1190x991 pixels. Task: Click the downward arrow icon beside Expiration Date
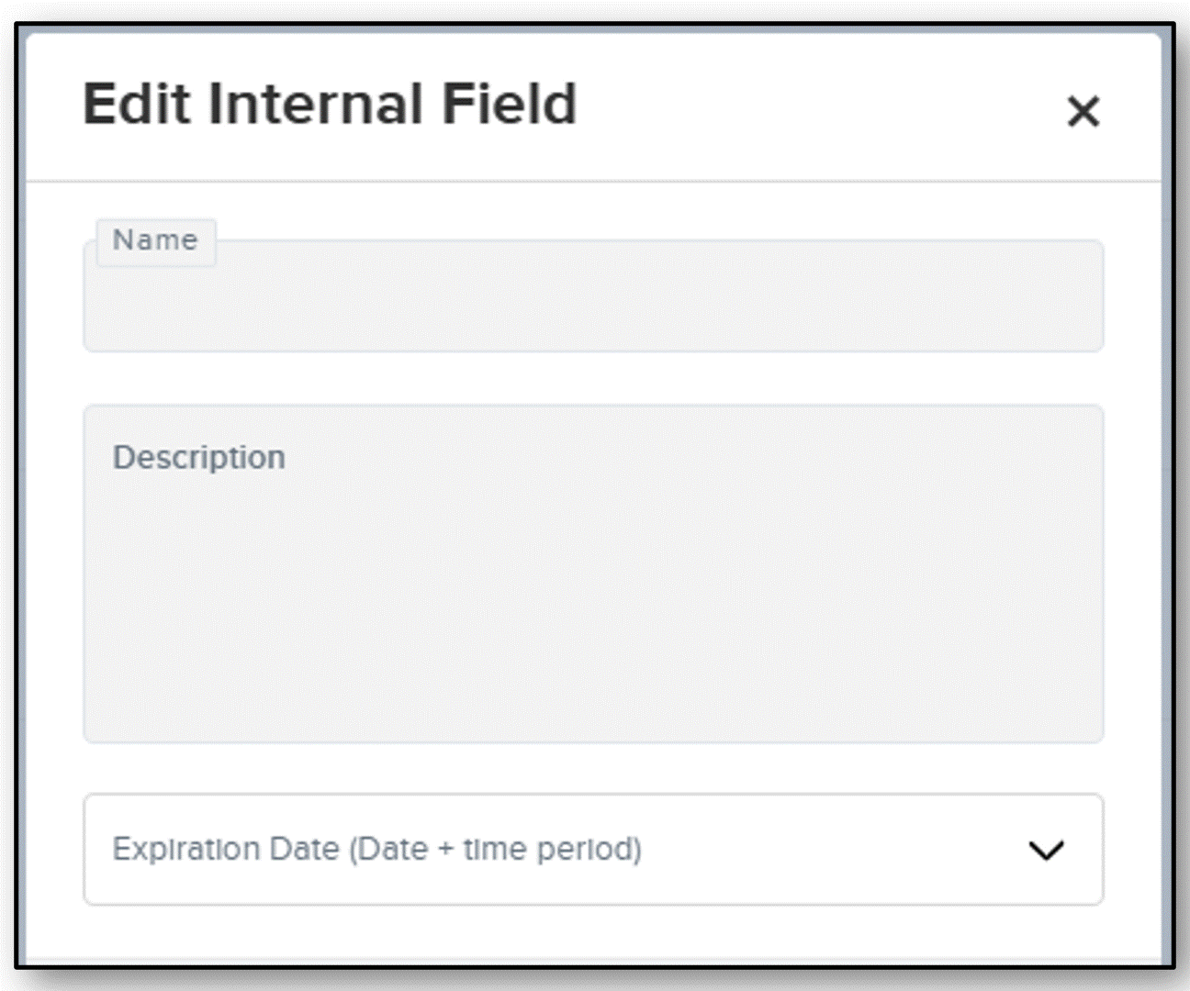[1046, 850]
